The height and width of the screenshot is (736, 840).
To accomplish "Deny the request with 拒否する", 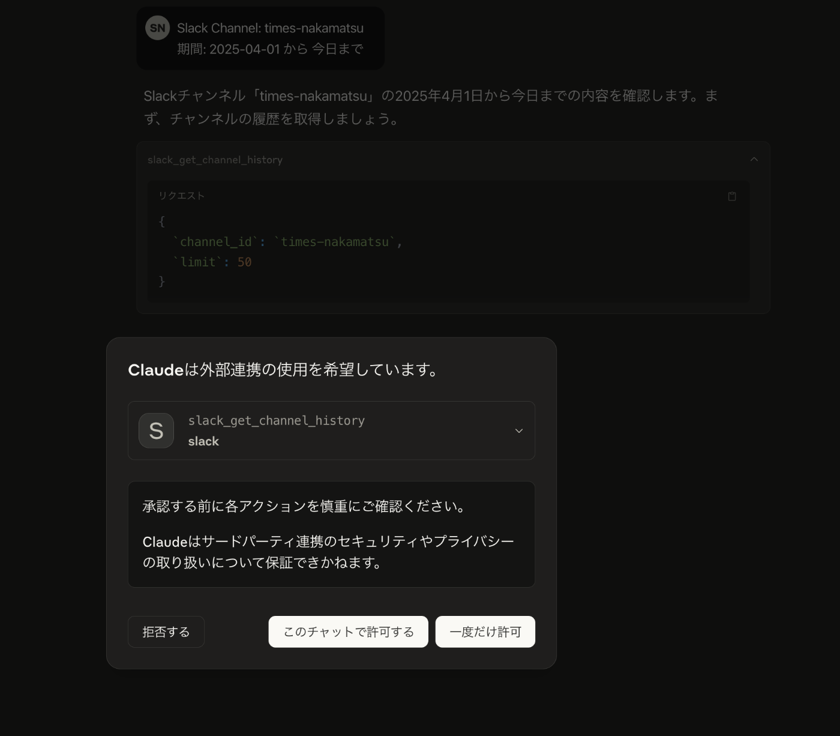I will (x=166, y=632).
